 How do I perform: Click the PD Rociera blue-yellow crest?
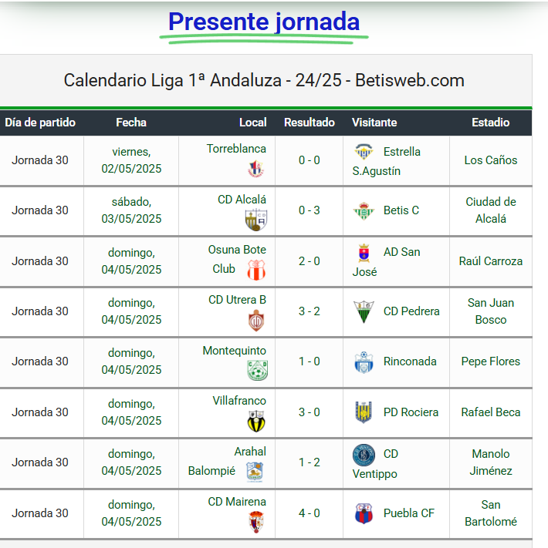364,412
